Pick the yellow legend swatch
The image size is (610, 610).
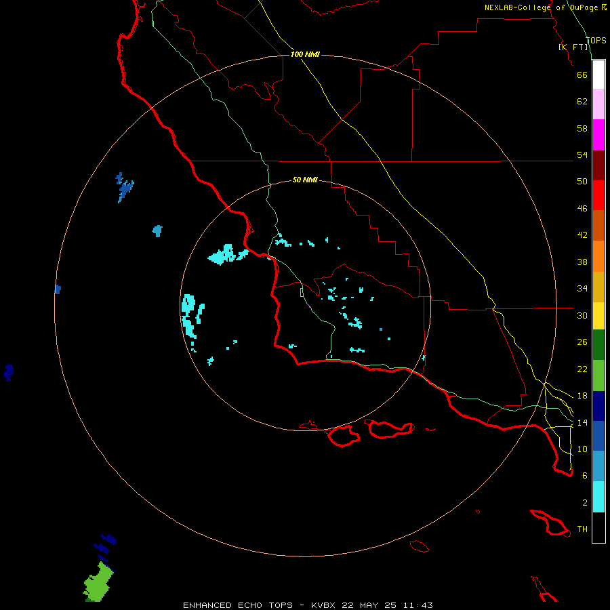598,315
